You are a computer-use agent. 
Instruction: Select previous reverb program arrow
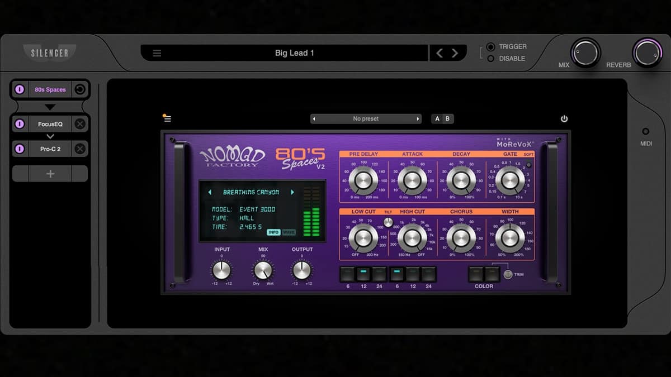coord(210,192)
